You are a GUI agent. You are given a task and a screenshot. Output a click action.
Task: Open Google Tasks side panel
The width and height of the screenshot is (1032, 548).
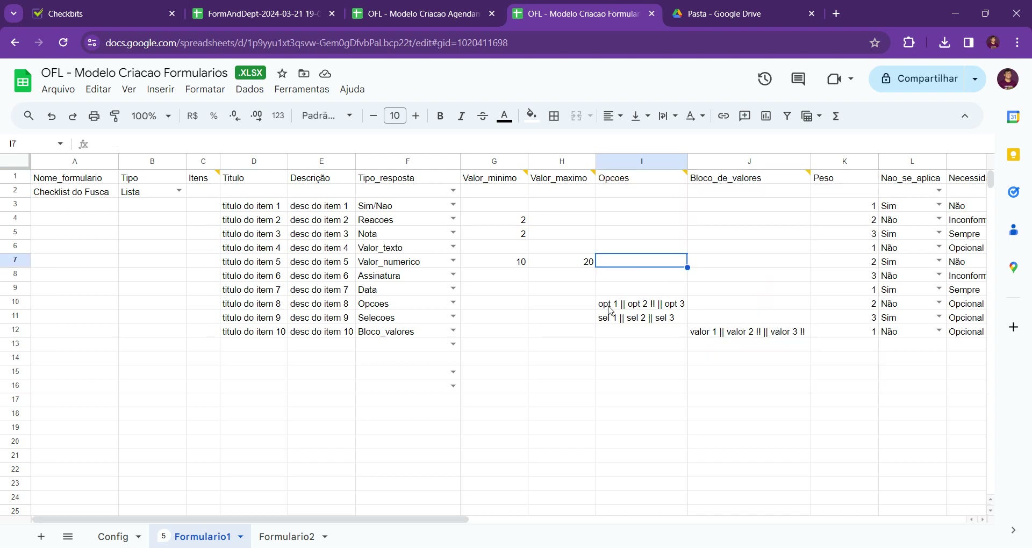(x=1013, y=192)
